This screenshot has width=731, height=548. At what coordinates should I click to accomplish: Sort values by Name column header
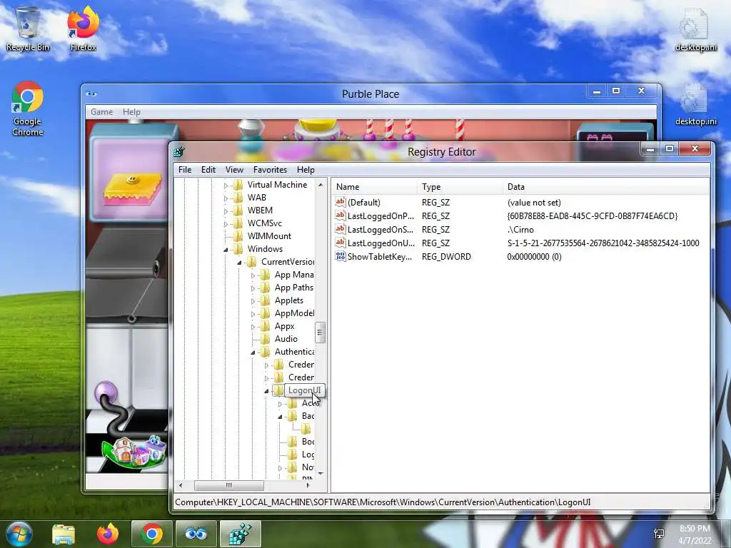coord(374,187)
